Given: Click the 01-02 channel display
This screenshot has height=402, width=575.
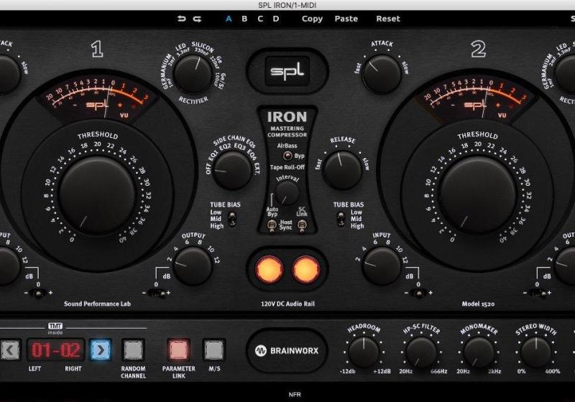Looking at the screenshot, I should pyautogui.click(x=56, y=350).
